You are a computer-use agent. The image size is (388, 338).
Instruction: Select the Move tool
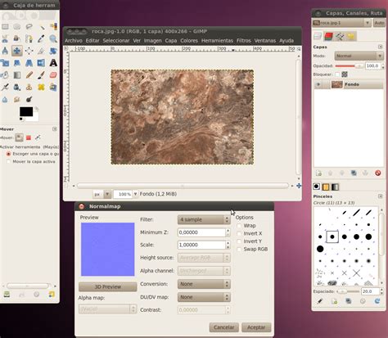[17, 51]
